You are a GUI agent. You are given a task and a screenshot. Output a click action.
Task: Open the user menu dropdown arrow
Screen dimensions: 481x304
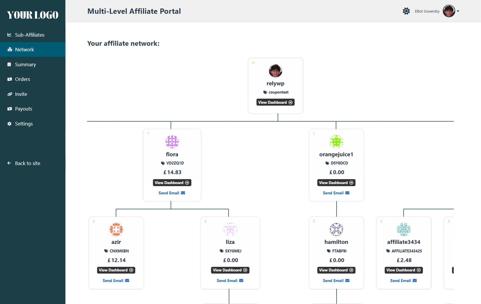pos(458,11)
